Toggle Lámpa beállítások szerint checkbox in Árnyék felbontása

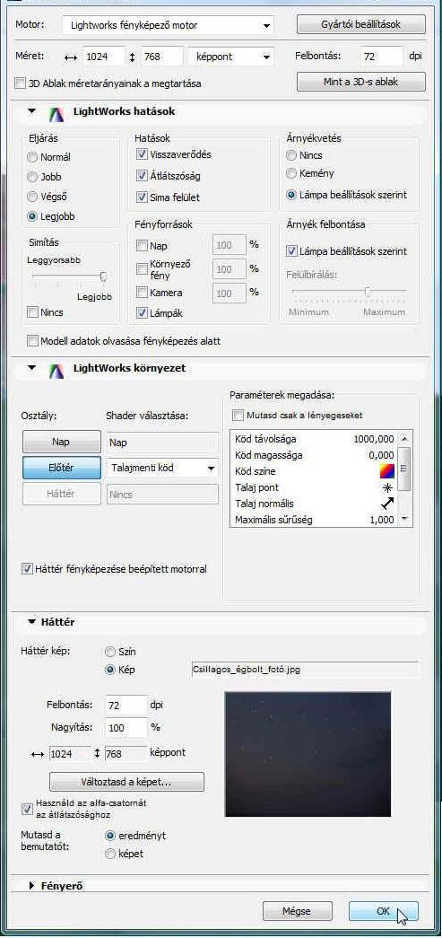(291, 251)
